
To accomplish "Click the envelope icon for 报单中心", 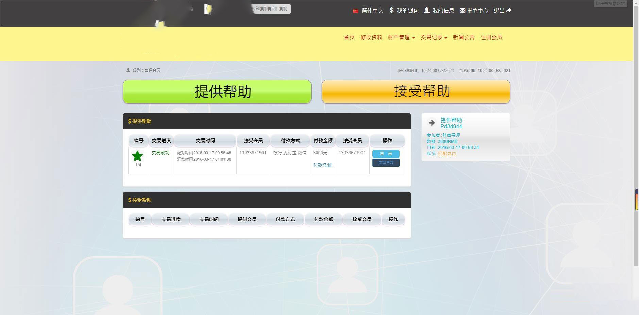I will (x=462, y=10).
